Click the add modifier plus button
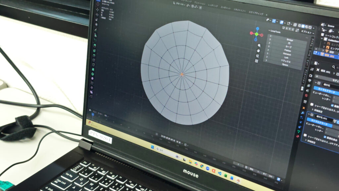The width and height of the screenshot is (339, 191). point(317,77)
